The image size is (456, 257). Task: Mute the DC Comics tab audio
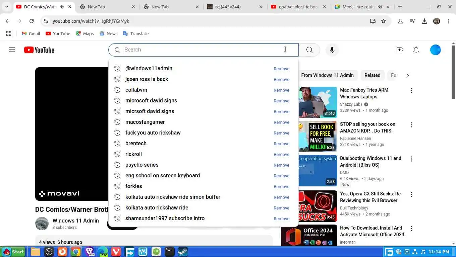[62, 7]
